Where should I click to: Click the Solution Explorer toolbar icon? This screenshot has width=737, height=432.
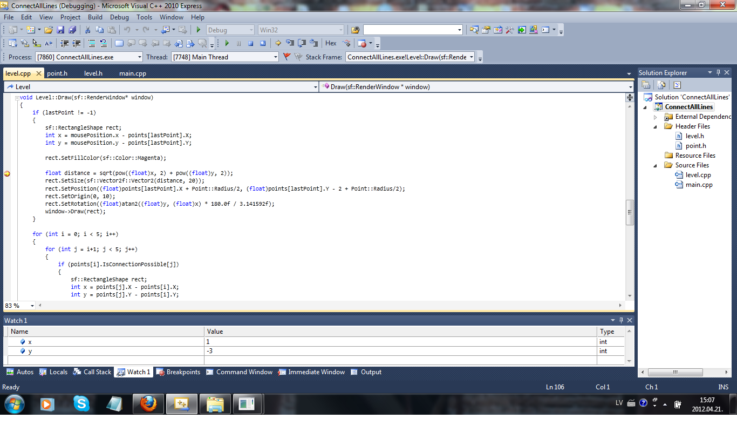[474, 30]
